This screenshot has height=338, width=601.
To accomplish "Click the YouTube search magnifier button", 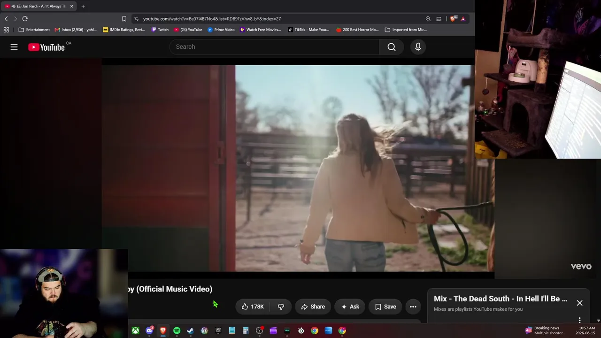I will pos(392,47).
